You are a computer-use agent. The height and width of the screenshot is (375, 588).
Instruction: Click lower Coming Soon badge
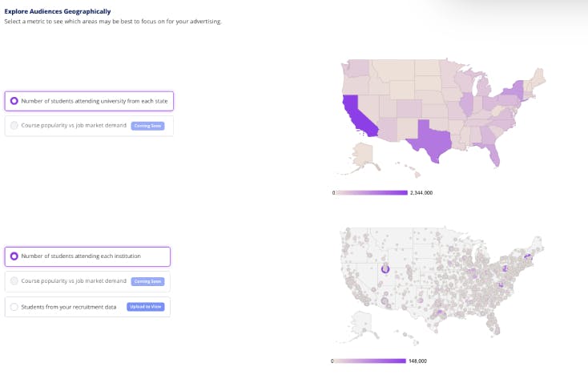147,281
